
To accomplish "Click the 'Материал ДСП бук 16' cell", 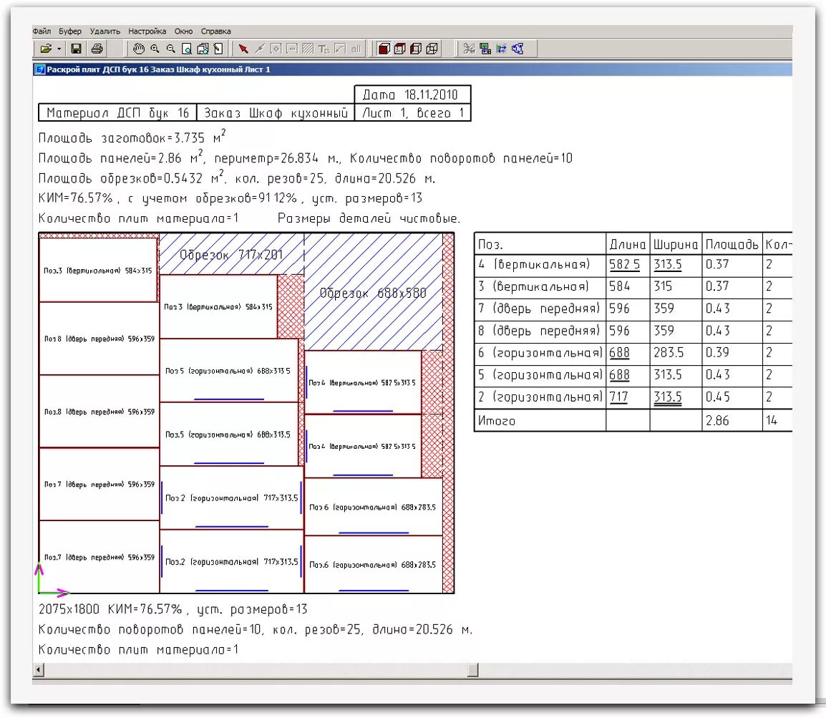I will 117,112.
